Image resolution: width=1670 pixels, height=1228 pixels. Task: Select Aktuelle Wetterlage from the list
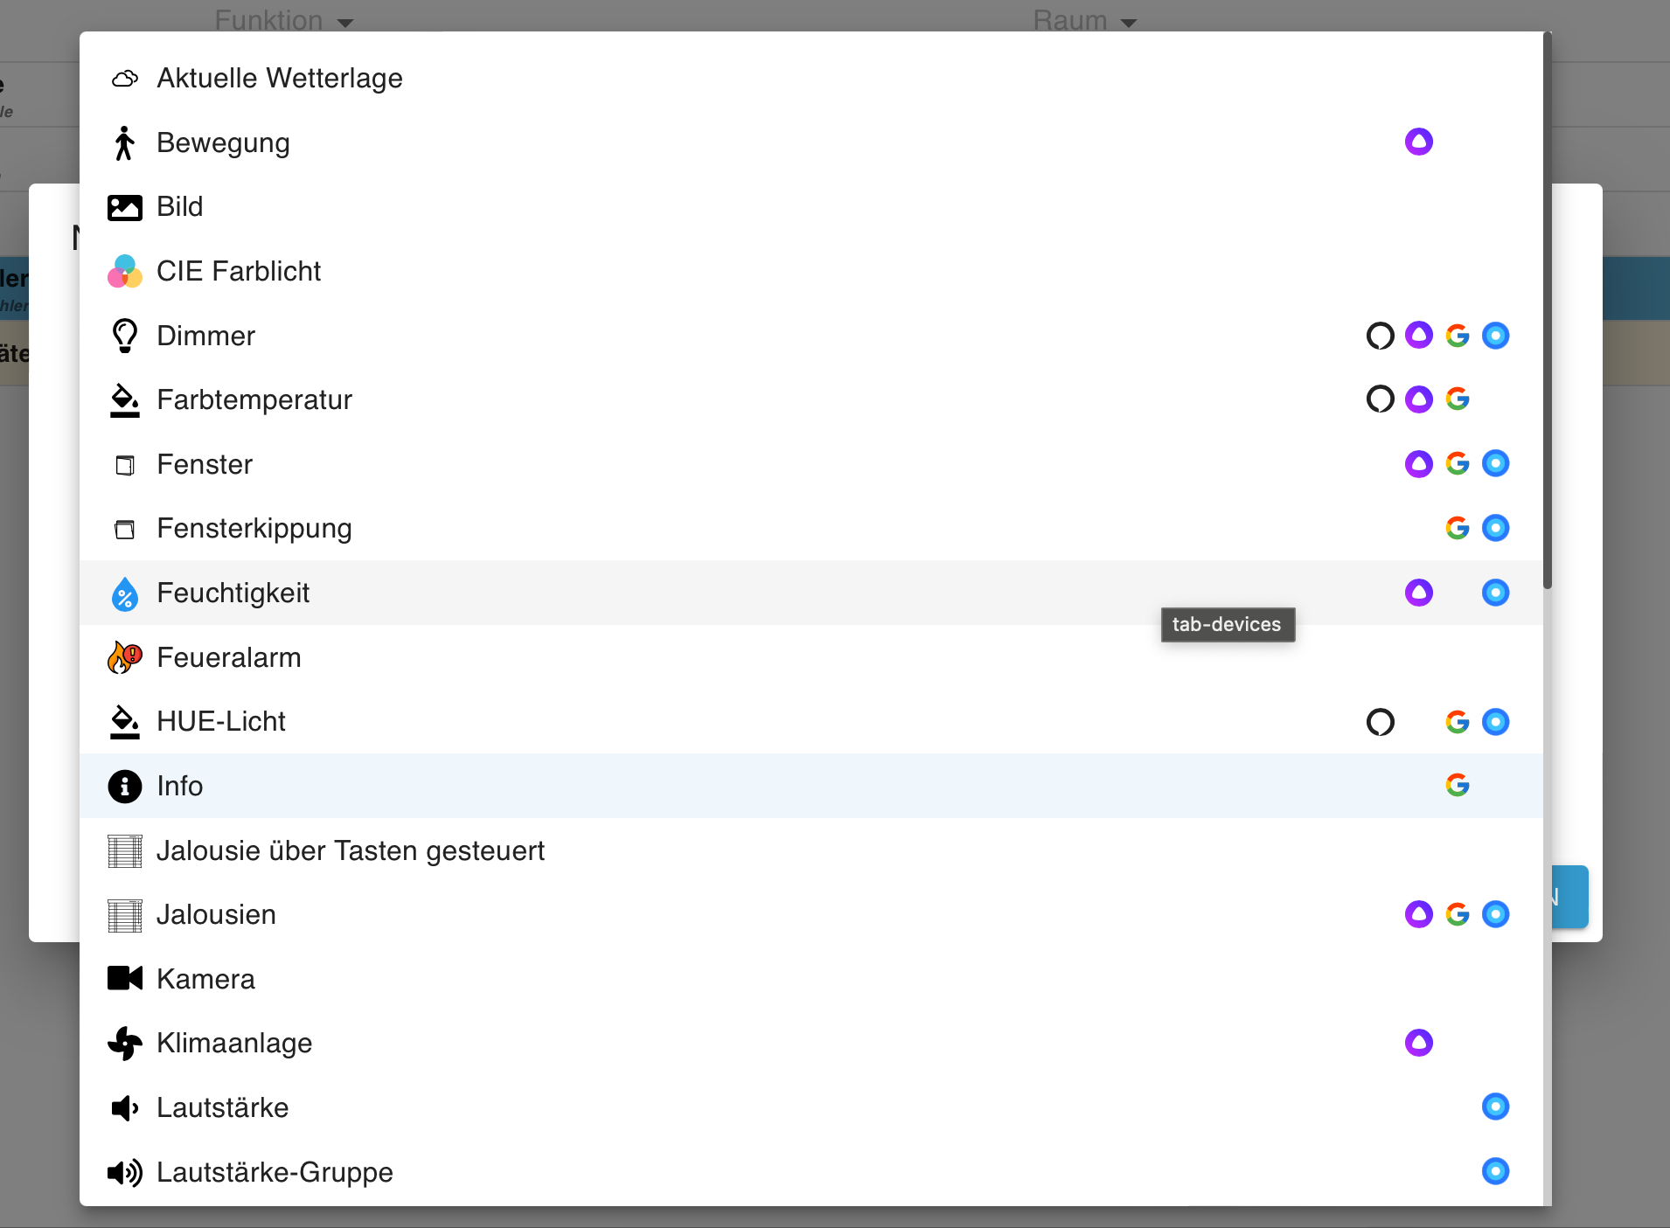pyautogui.click(x=811, y=79)
